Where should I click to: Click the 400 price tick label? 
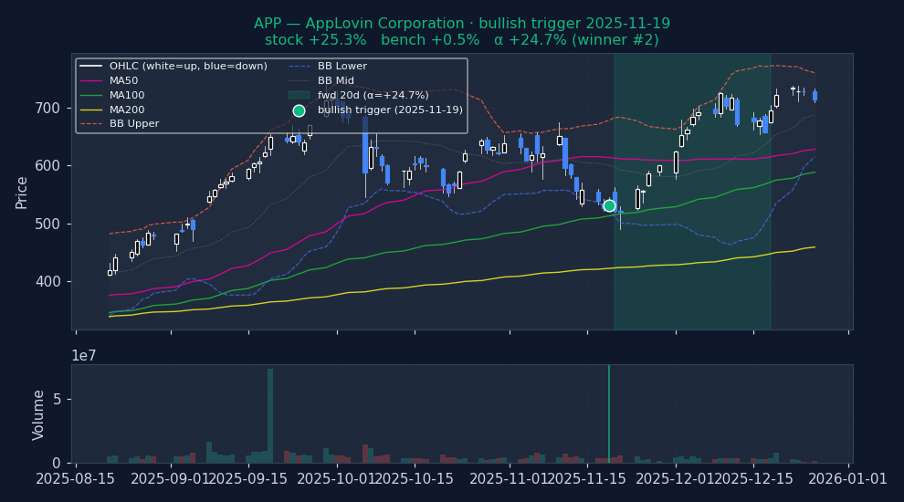48,282
